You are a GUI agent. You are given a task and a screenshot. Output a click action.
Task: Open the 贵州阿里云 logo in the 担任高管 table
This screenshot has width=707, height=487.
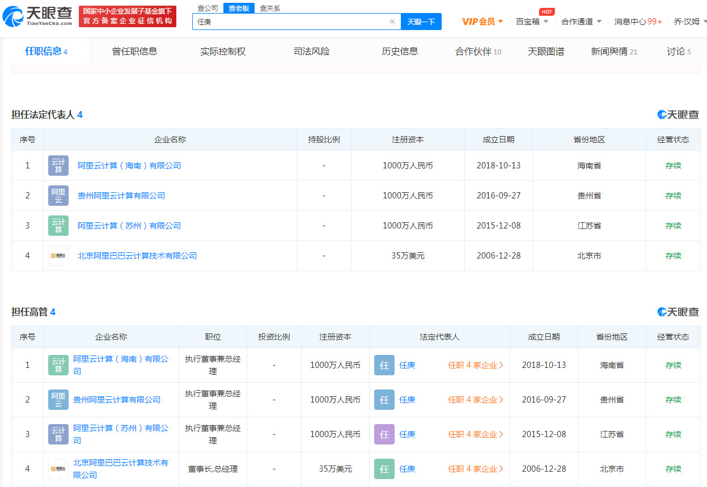point(58,400)
